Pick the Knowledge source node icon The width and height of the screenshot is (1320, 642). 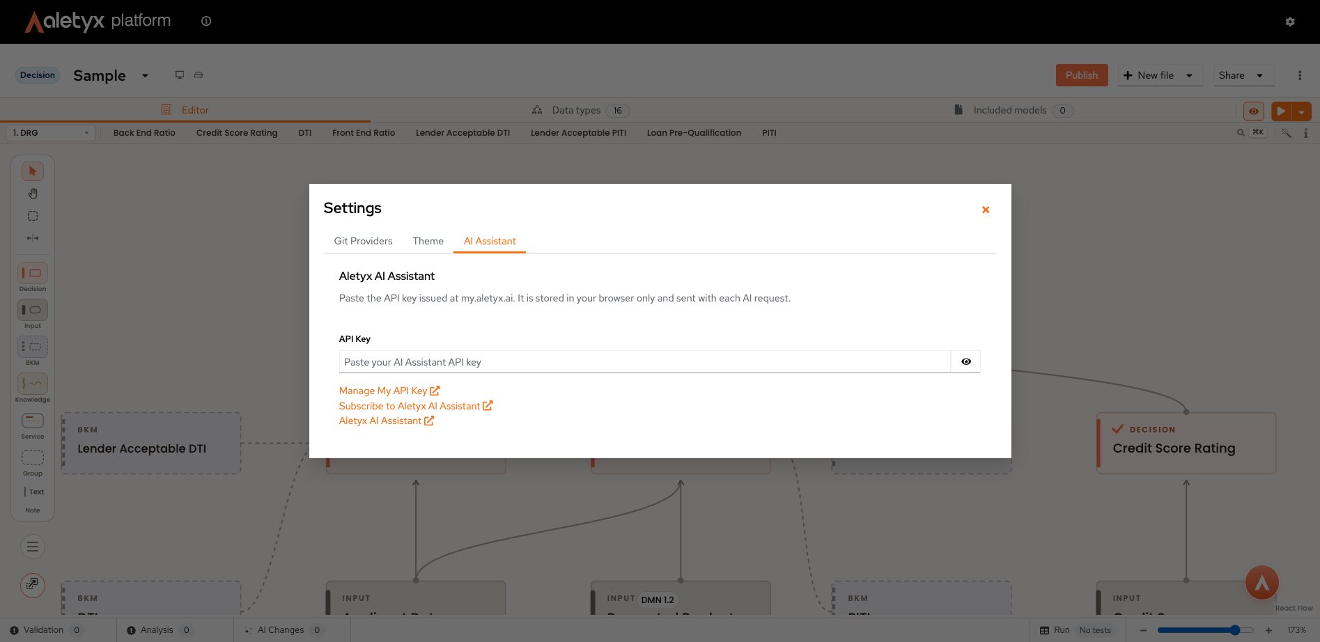pos(33,384)
